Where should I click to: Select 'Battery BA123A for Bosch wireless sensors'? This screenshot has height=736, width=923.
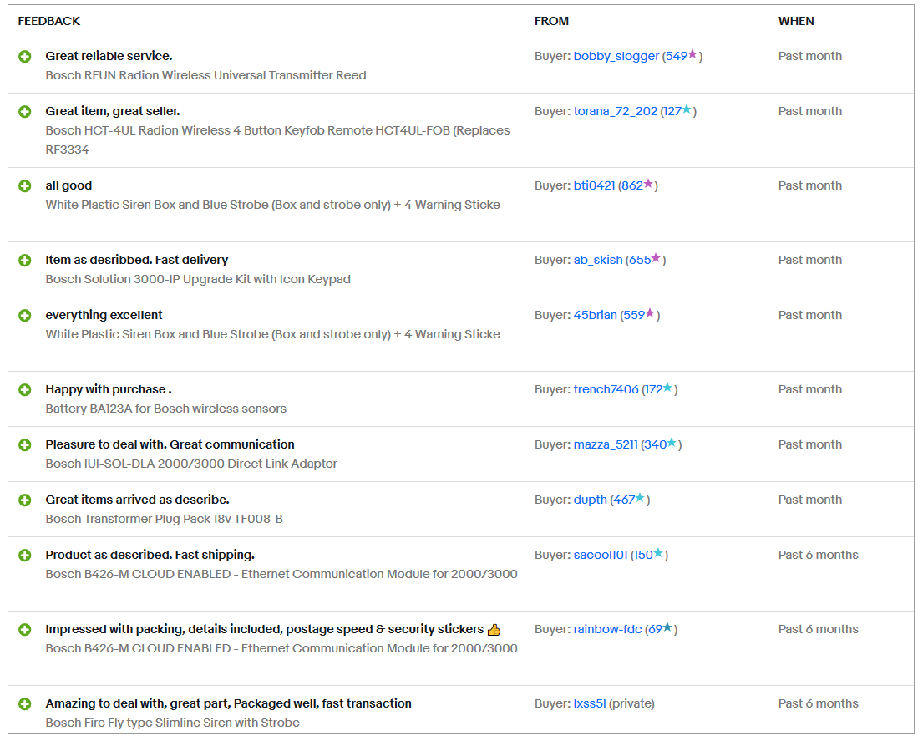coord(166,409)
